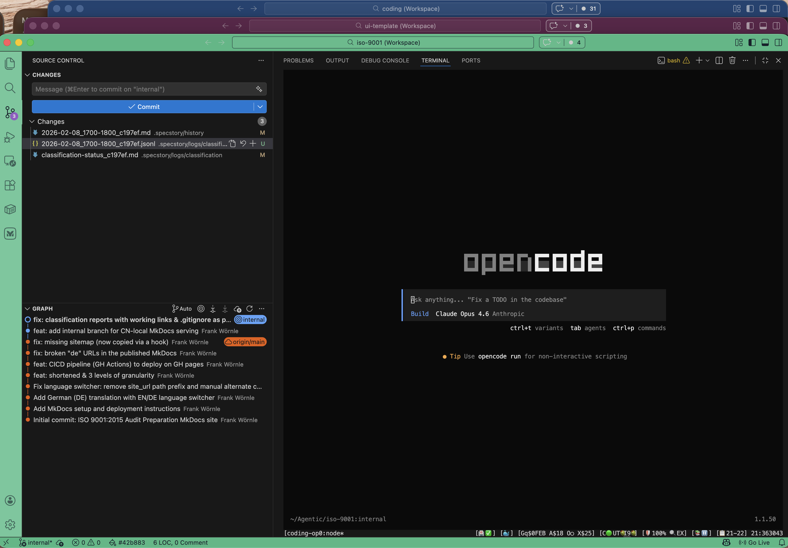Switch to OUTPUT tab
The width and height of the screenshot is (788, 548).
(x=337, y=60)
